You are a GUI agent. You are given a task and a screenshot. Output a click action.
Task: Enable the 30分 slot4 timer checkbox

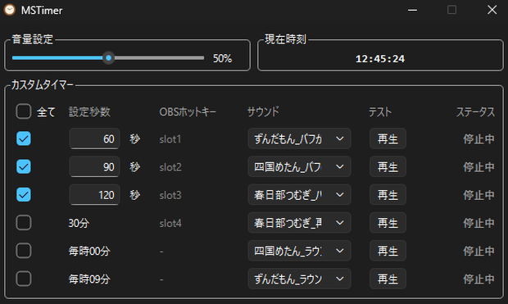pyautogui.click(x=23, y=223)
